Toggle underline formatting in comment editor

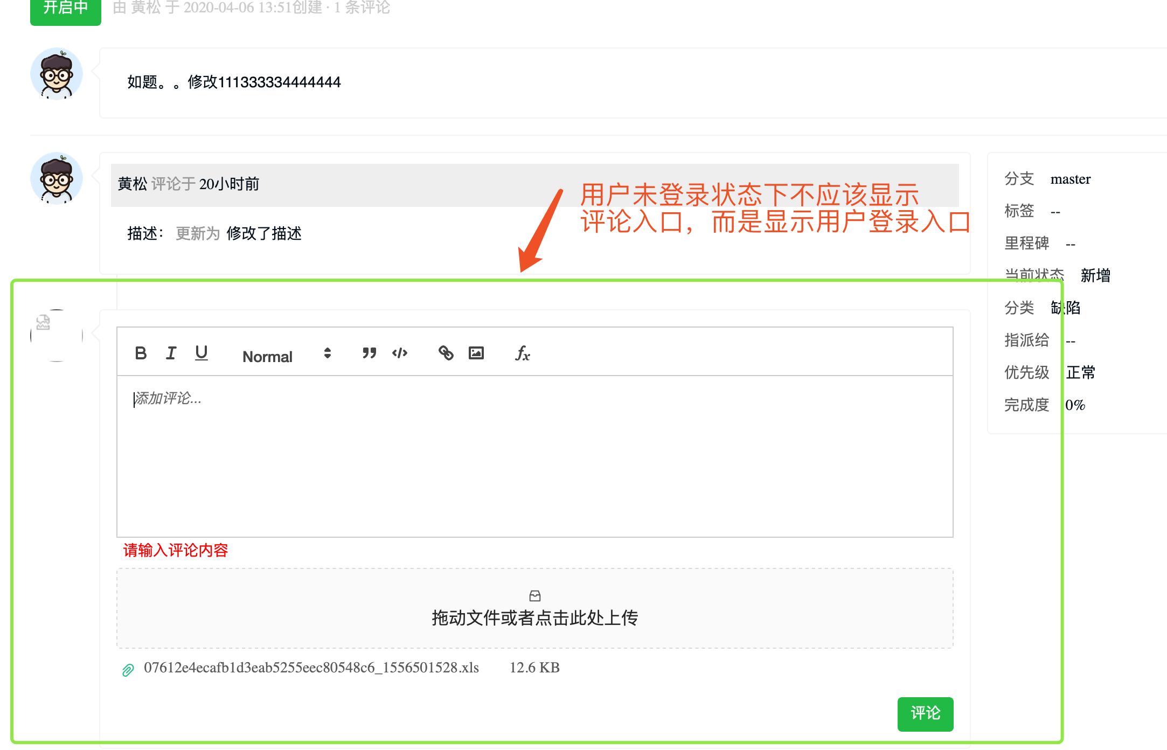(x=201, y=353)
